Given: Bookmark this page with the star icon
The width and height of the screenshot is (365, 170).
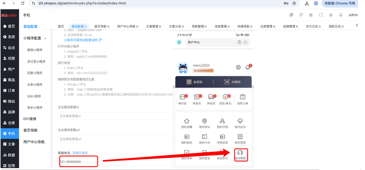Looking at the screenshot, I should 294,3.
